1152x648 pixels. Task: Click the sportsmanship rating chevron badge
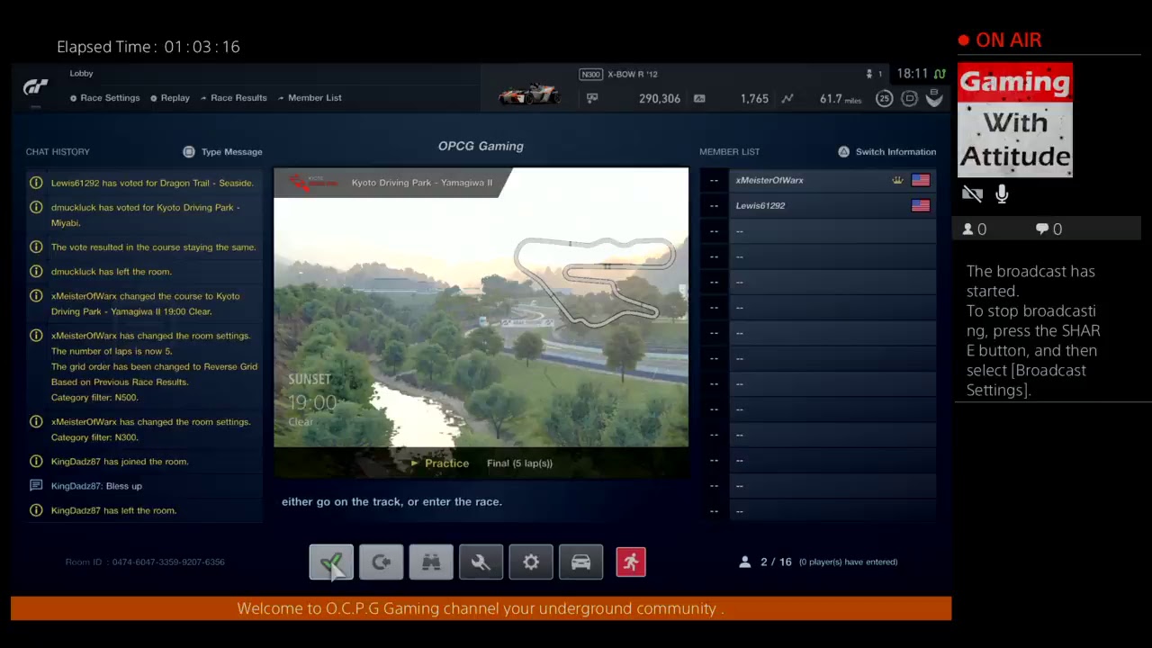(x=934, y=98)
